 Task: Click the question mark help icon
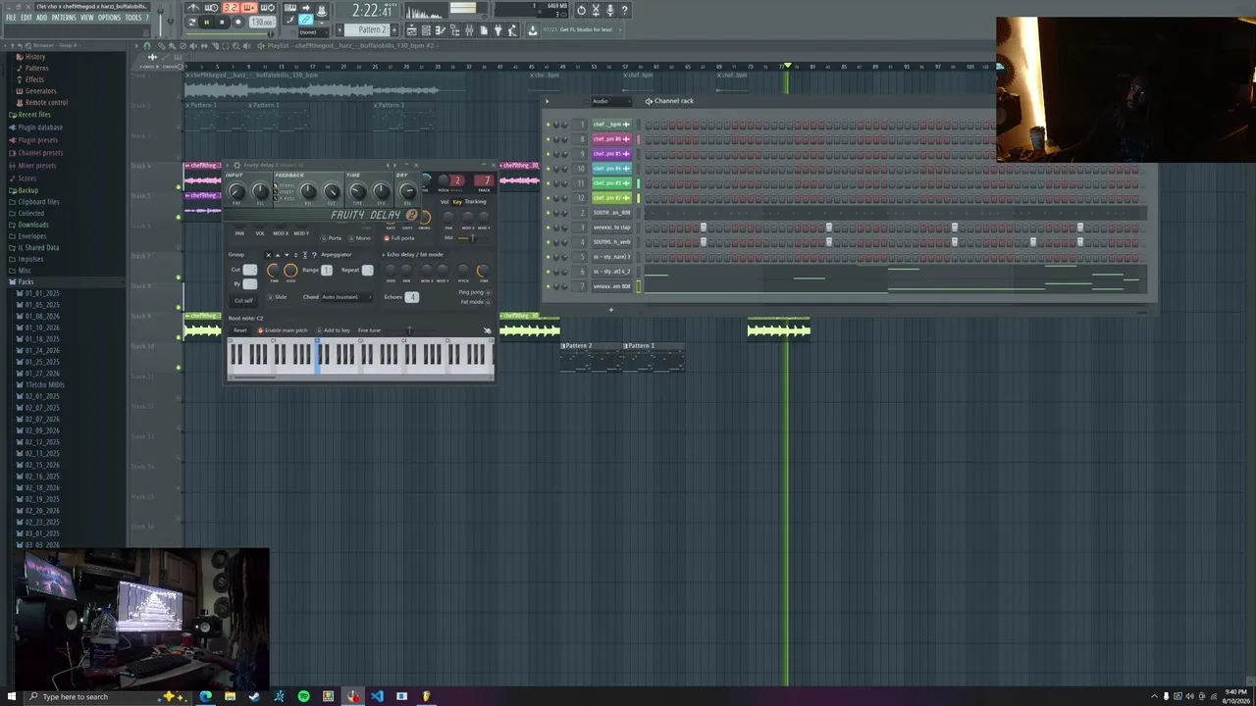[x=624, y=10]
